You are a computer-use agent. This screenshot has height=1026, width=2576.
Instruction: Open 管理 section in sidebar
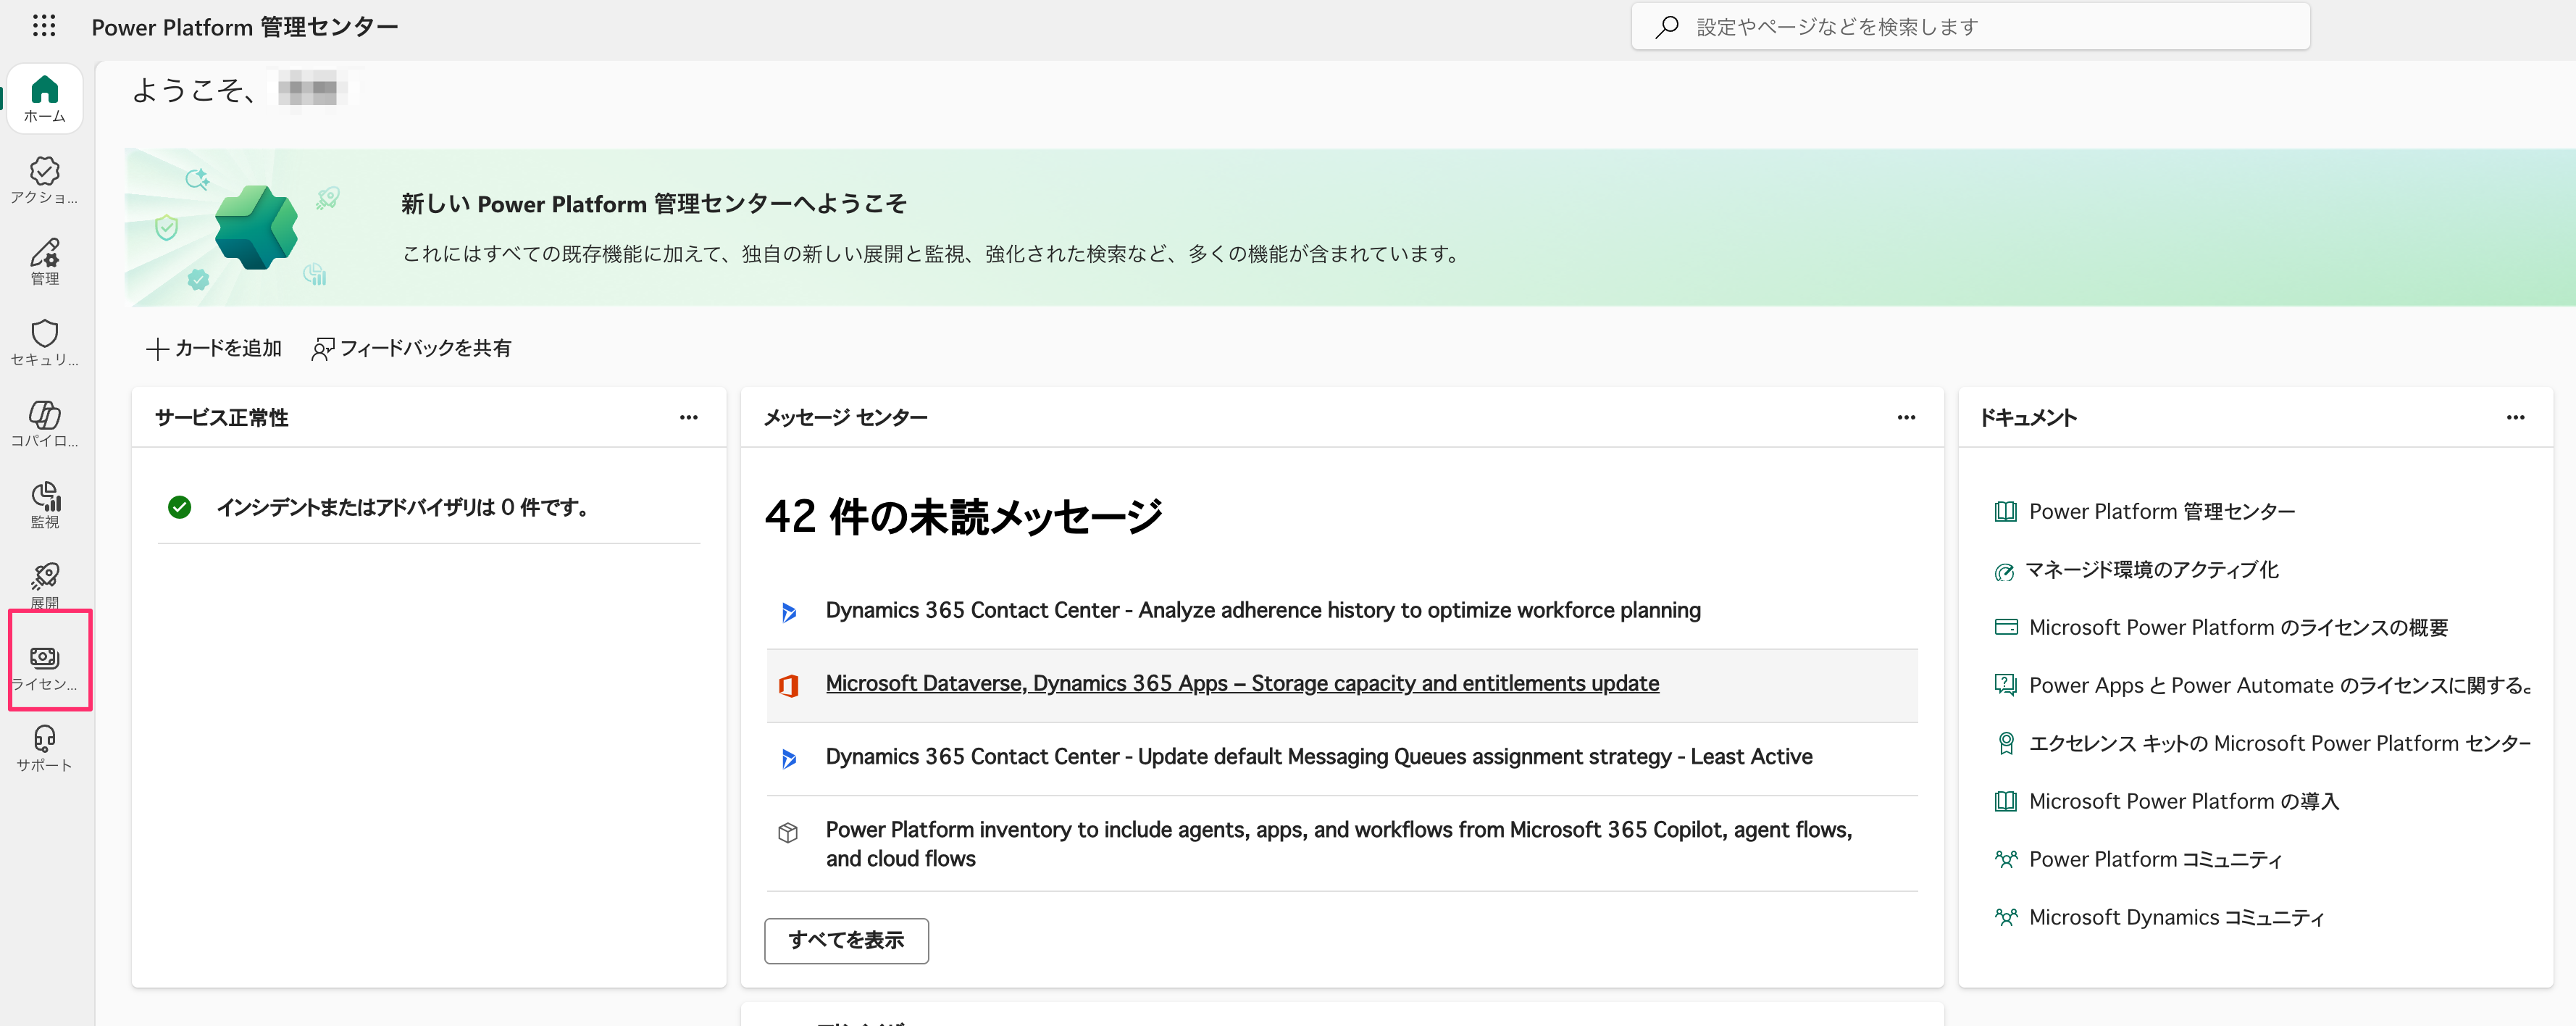click(x=45, y=261)
